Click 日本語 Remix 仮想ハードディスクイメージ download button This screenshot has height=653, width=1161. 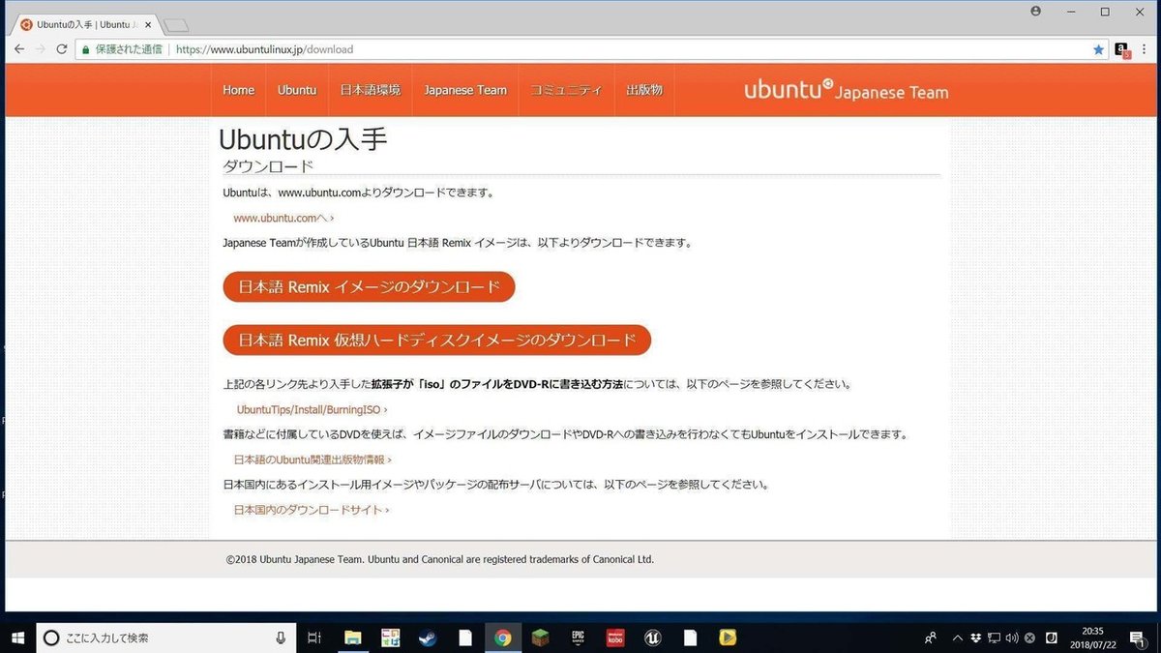click(437, 341)
